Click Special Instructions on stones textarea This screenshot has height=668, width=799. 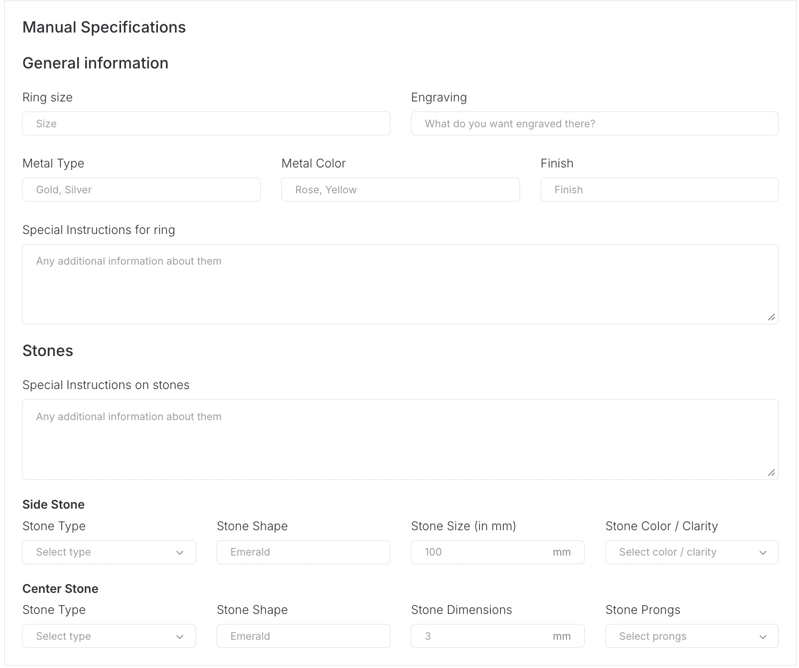coord(400,439)
